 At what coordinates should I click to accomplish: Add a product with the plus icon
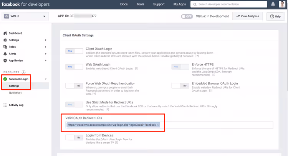[x=23, y=72]
